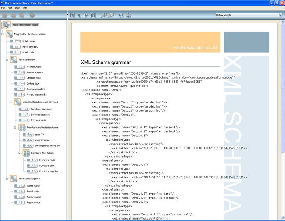This screenshot has height=221, width=285.
Task: Click the Reservation agency group icon
Action: (x=13, y=179)
